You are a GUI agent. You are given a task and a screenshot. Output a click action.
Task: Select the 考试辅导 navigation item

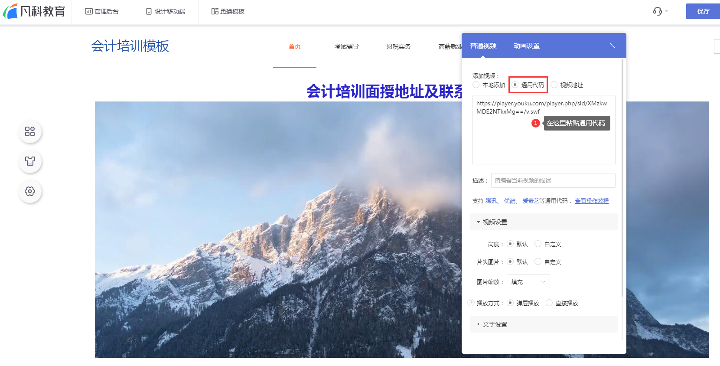click(347, 46)
